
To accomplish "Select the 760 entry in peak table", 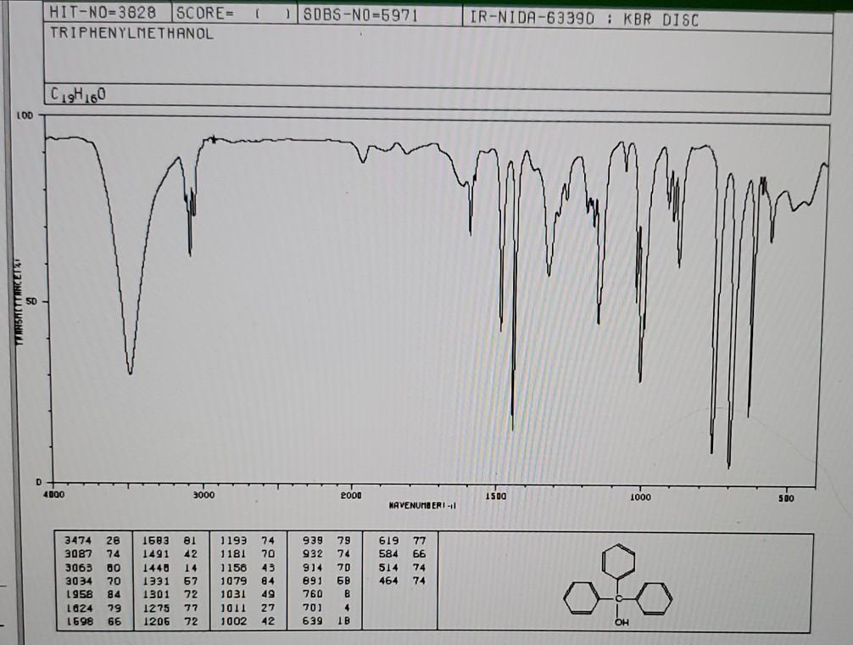I will pyautogui.click(x=326, y=594).
